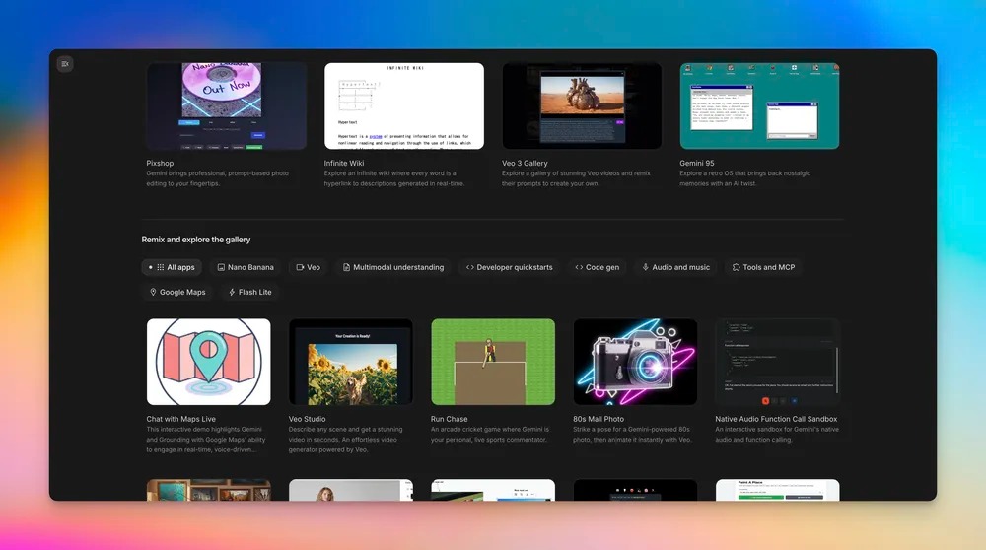Select the Multimodal understanding filter
The image size is (986, 550).
[392, 267]
